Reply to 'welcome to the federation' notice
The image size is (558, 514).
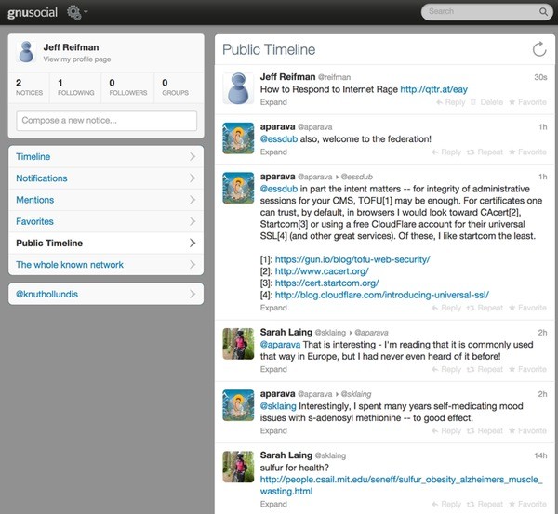pyautogui.click(x=446, y=152)
